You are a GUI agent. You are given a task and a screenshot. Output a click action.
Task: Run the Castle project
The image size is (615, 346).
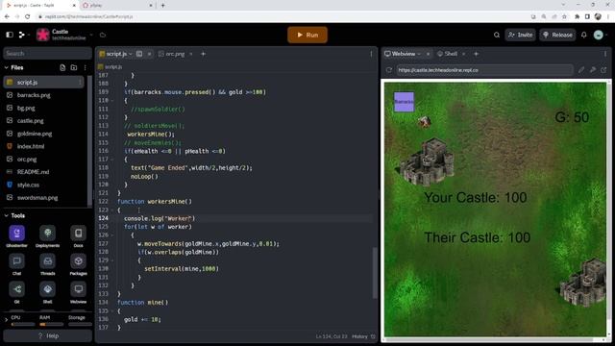point(307,35)
